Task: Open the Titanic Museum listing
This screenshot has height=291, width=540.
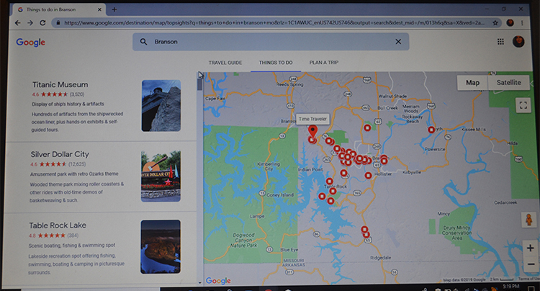Action: point(59,84)
